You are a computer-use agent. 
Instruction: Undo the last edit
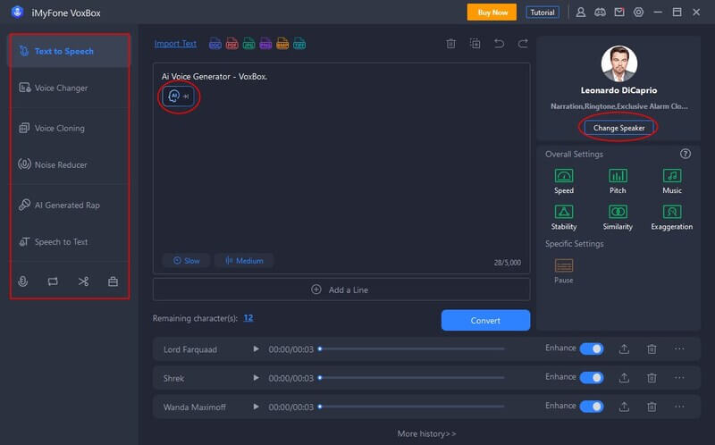click(x=500, y=44)
